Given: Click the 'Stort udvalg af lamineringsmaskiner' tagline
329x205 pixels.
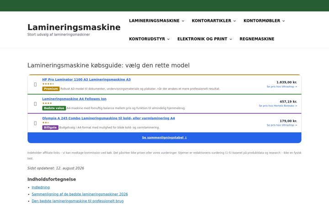Looking at the screenshot, I should [x=58, y=35].
